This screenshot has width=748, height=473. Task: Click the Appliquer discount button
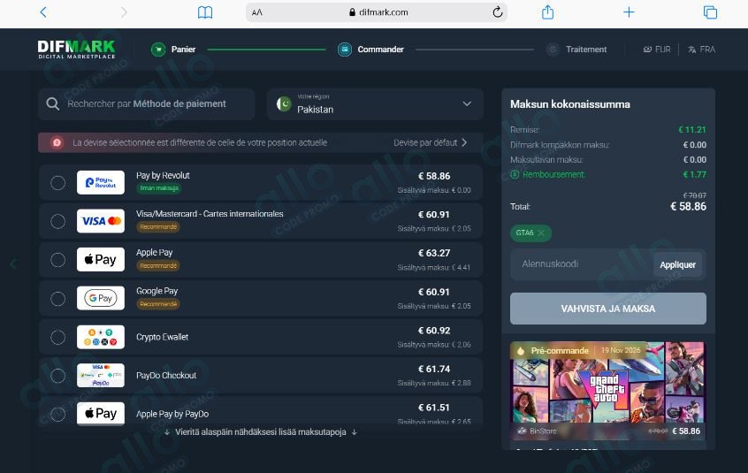[677, 264]
